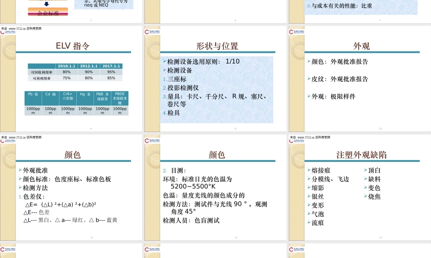The width and height of the screenshot is (431, 258).
Task: Click the 皮纹：外观批准报告 bullet
Action: click(x=337, y=79)
